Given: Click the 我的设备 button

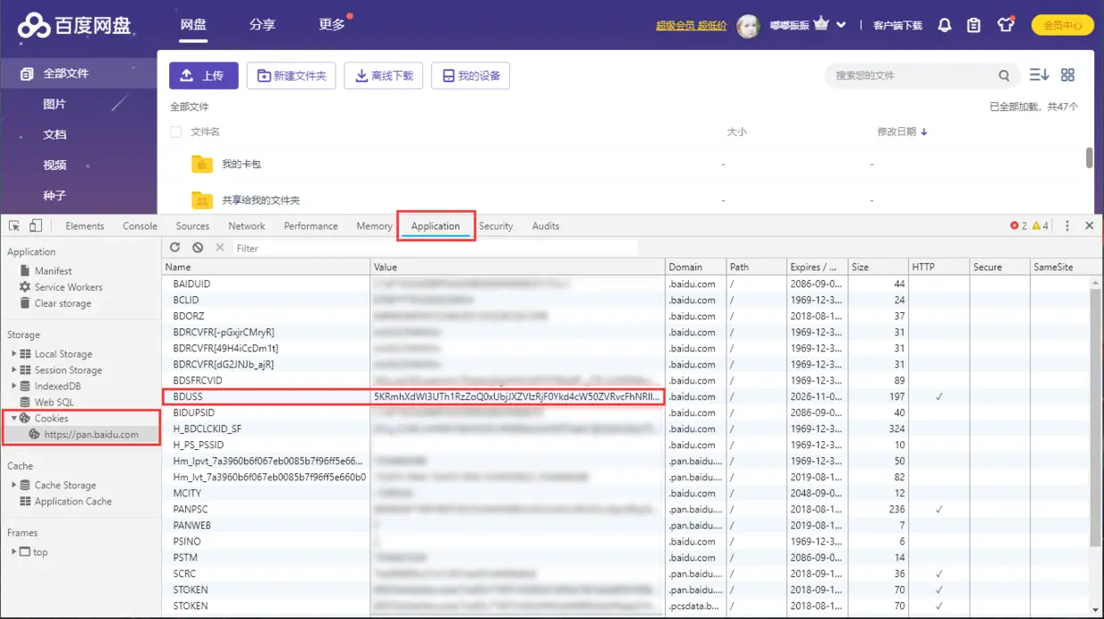Looking at the screenshot, I should click(470, 76).
